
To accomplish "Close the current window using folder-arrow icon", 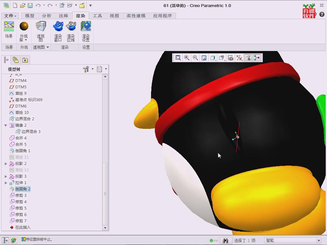I will (82, 5).
